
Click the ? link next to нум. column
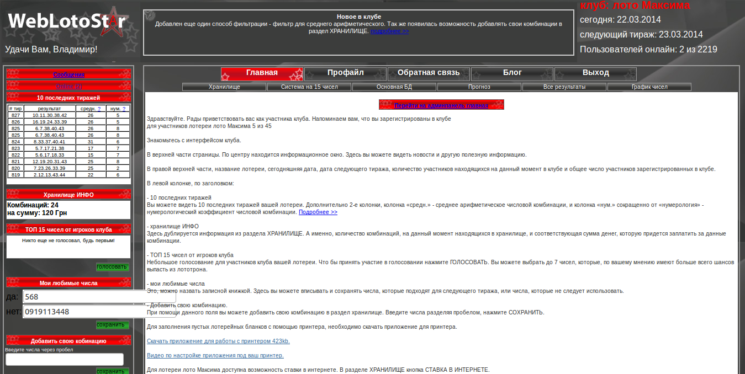click(x=124, y=109)
